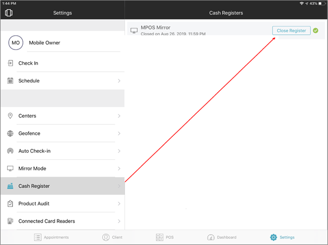Expand the Mirror Mode row chevron
This screenshot has width=328, height=245.
[119, 168]
